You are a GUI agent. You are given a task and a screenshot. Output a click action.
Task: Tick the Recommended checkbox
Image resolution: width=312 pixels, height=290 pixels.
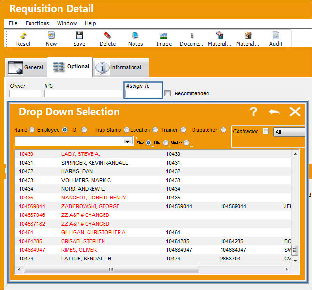[167, 93]
